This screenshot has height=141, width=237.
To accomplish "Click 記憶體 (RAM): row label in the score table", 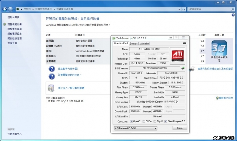I will click(54, 46).
